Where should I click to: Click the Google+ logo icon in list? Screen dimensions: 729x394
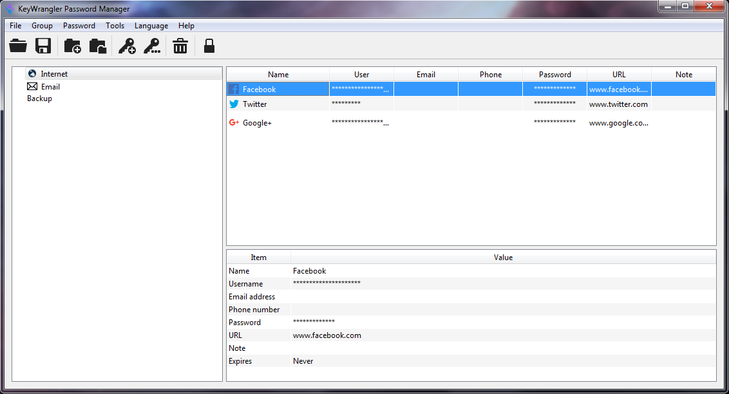[x=234, y=123]
